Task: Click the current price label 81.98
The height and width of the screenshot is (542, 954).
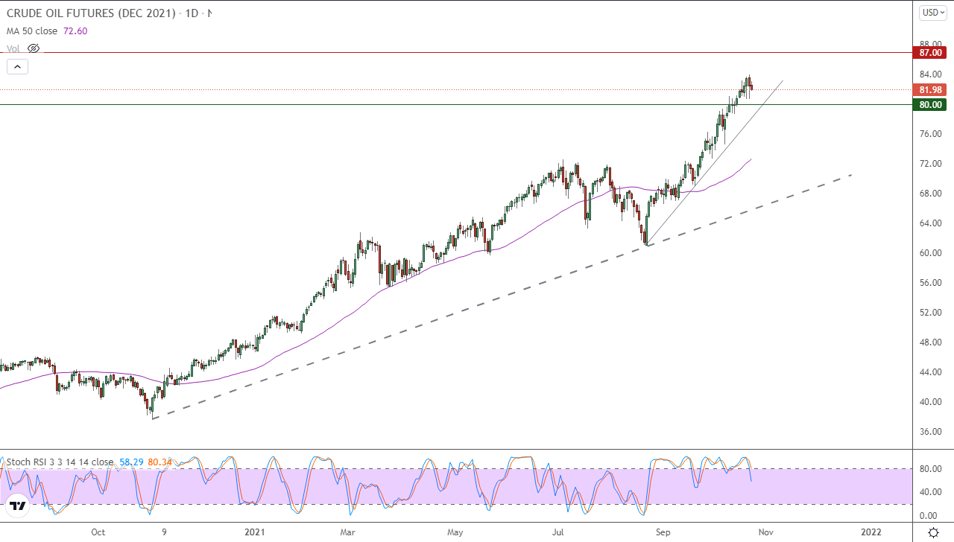Action: point(929,89)
